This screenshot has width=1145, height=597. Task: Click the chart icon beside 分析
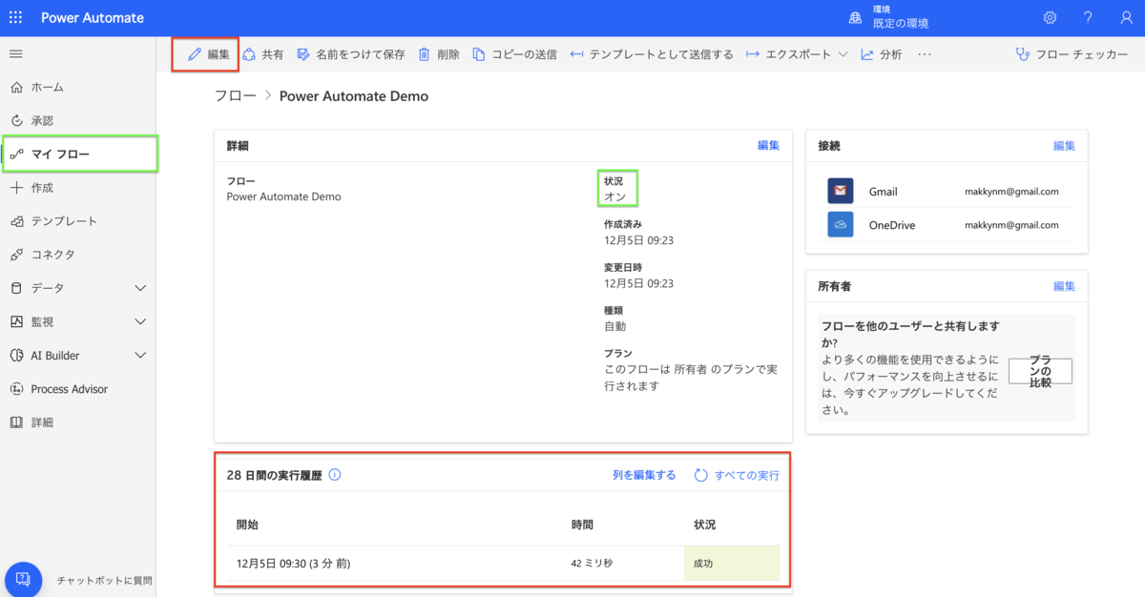tap(867, 54)
